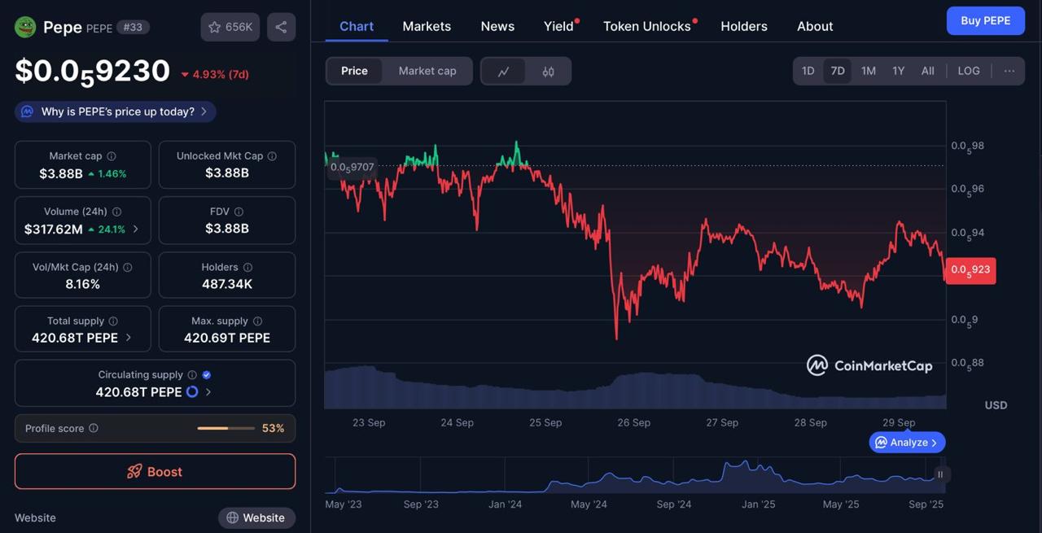Expand Total supply details chevron

tap(129, 338)
